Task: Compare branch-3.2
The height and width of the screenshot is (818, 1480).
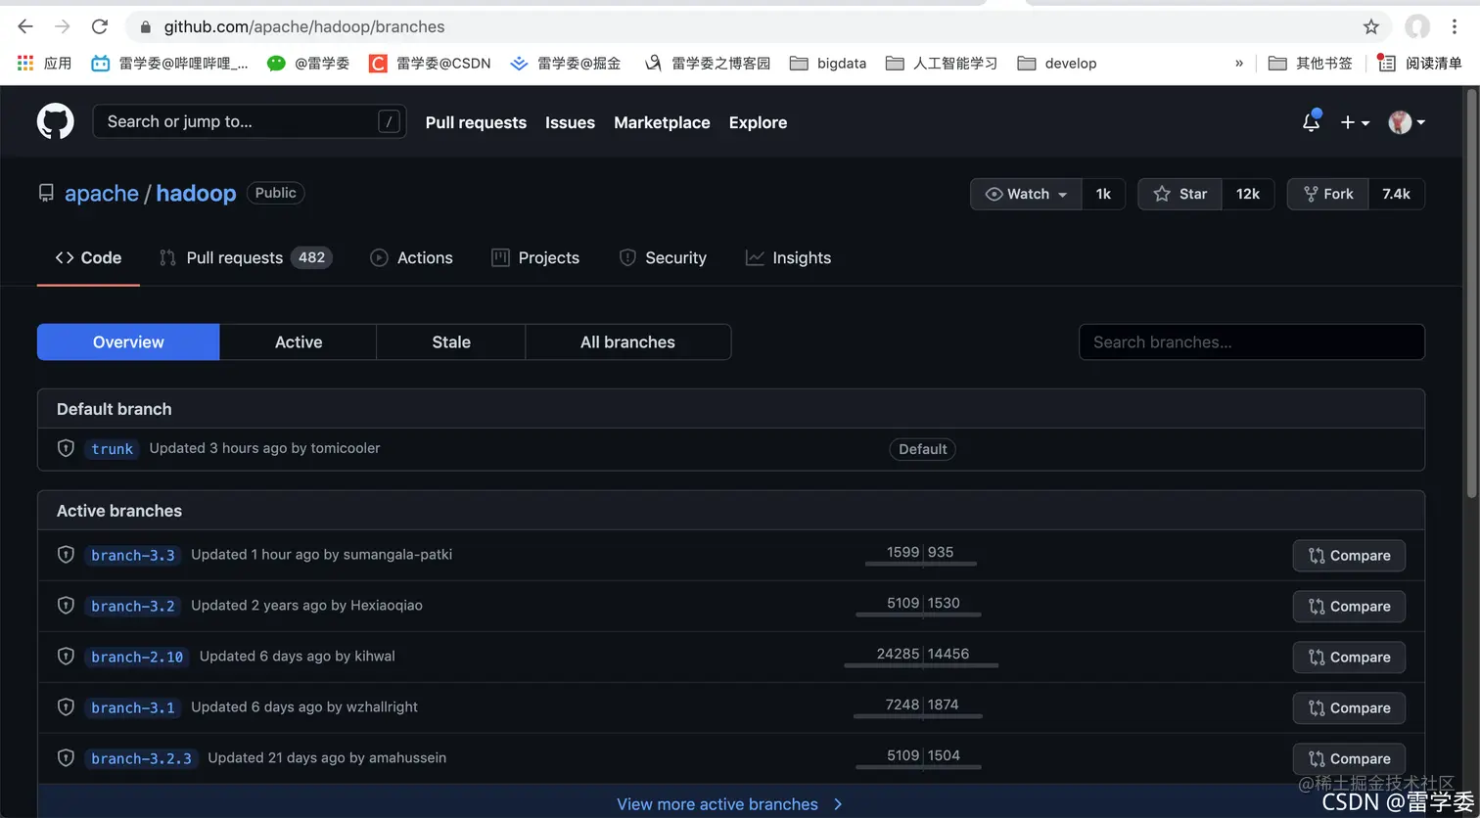Action: [x=1349, y=607]
